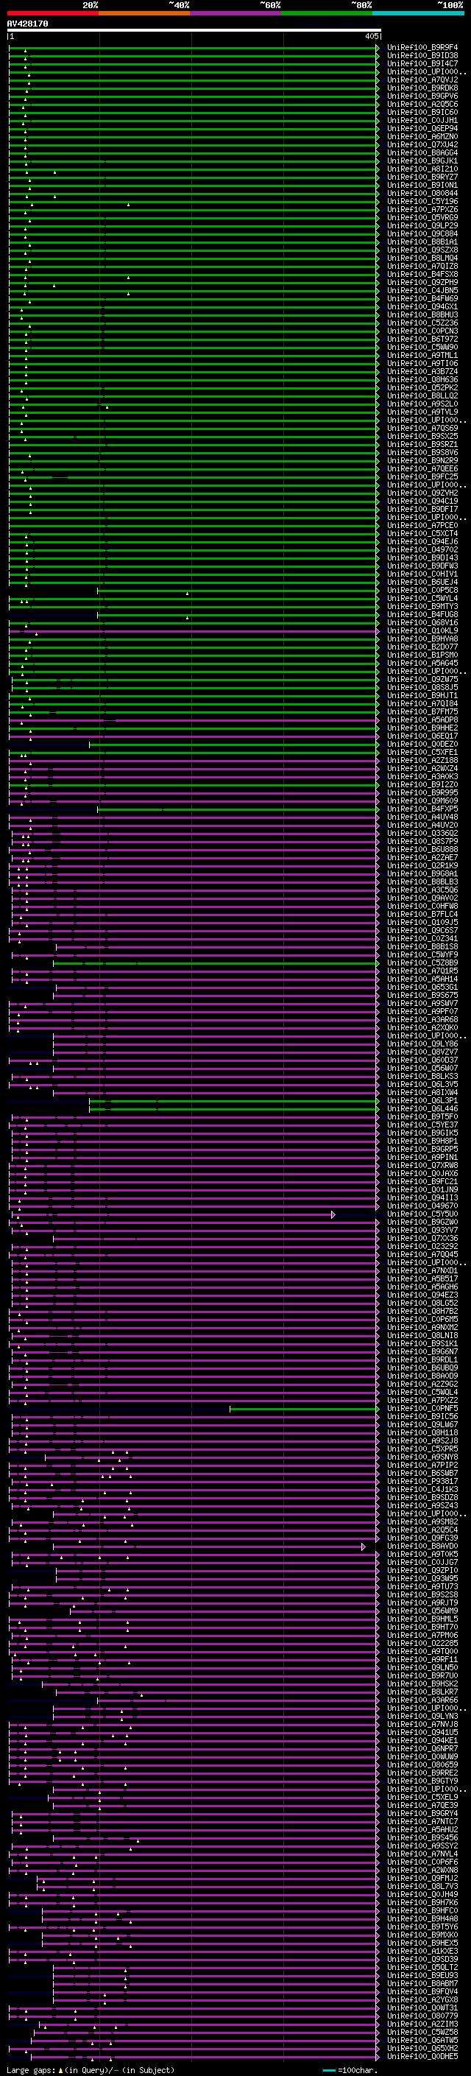Click the yellow gap triangle in the legend
This screenshot has height=2076, width=471.
click(60, 2070)
